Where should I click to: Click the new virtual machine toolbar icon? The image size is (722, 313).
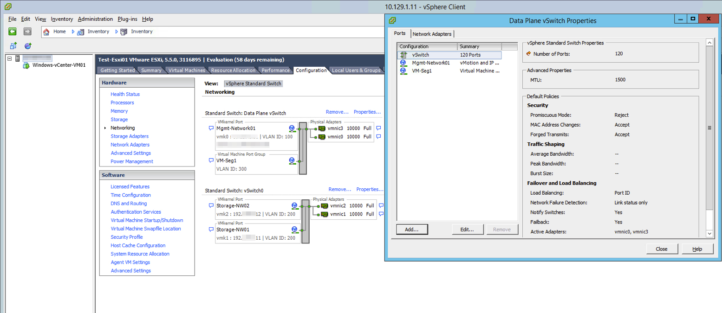pos(13,45)
